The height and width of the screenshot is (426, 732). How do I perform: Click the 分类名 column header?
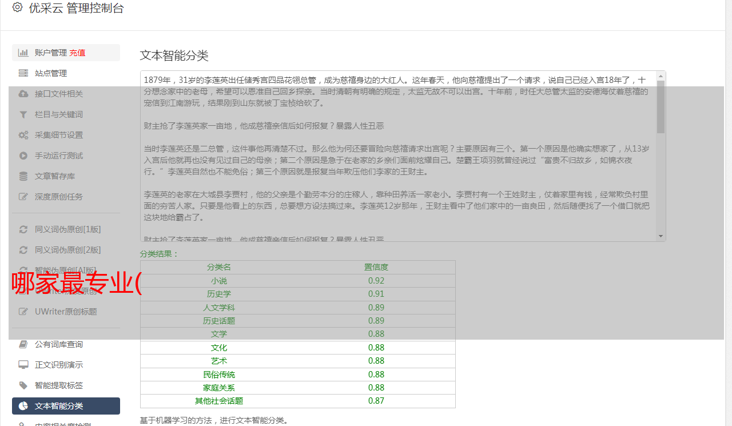[x=219, y=267]
